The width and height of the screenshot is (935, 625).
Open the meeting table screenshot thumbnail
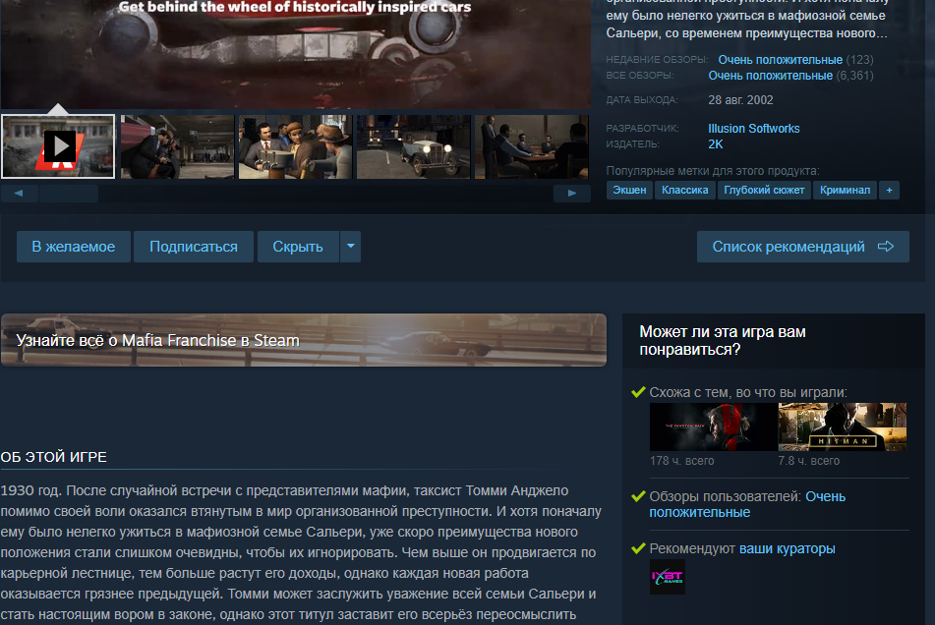[531, 146]
